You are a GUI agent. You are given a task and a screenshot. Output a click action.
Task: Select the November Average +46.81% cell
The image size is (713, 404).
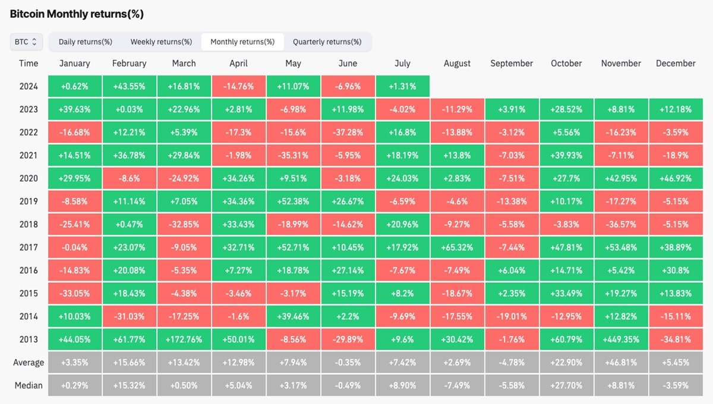point(621,362)
